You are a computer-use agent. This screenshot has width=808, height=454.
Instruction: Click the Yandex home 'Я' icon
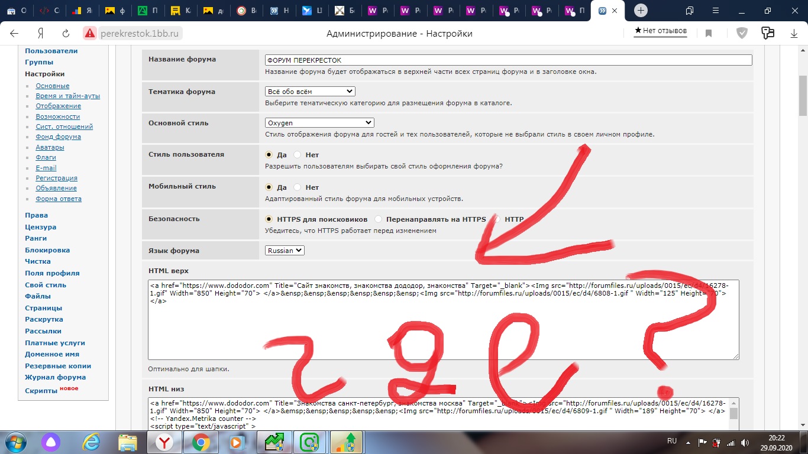(41, 34)
